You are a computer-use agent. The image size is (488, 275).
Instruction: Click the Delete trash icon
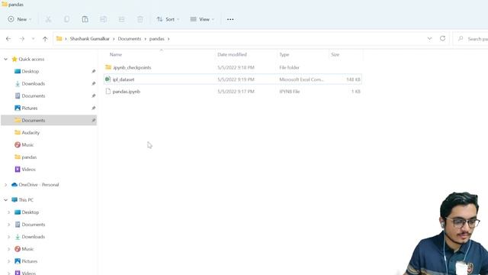point(140,19)
